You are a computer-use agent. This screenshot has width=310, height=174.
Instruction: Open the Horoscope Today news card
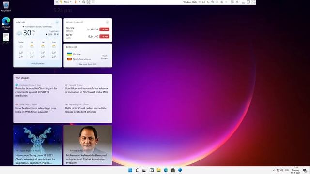click(37, 145)
